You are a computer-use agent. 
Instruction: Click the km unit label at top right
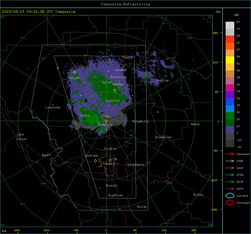click(x=218, y=12)
